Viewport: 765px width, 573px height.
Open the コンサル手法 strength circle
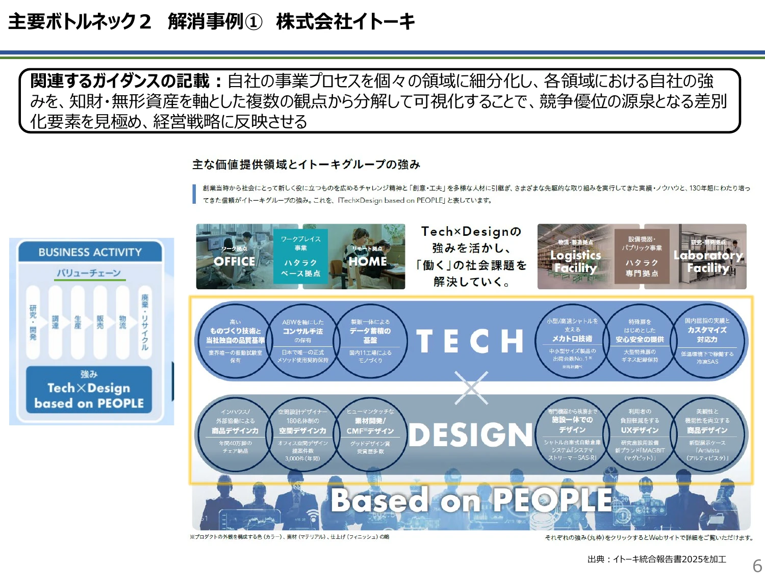(x=302, y=341)
